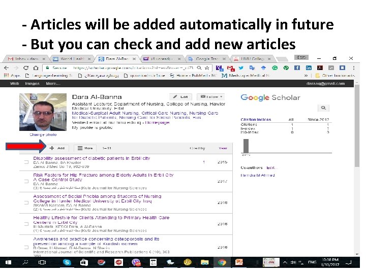Click Edit next to Co-authors
Image resolution: width=366 pixels, height=274 pixels.
[271, 167]
